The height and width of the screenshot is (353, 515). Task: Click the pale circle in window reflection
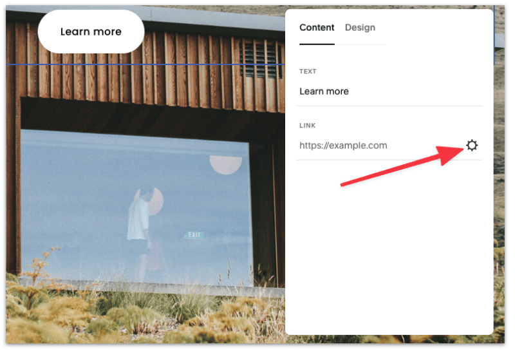(225, 164)
